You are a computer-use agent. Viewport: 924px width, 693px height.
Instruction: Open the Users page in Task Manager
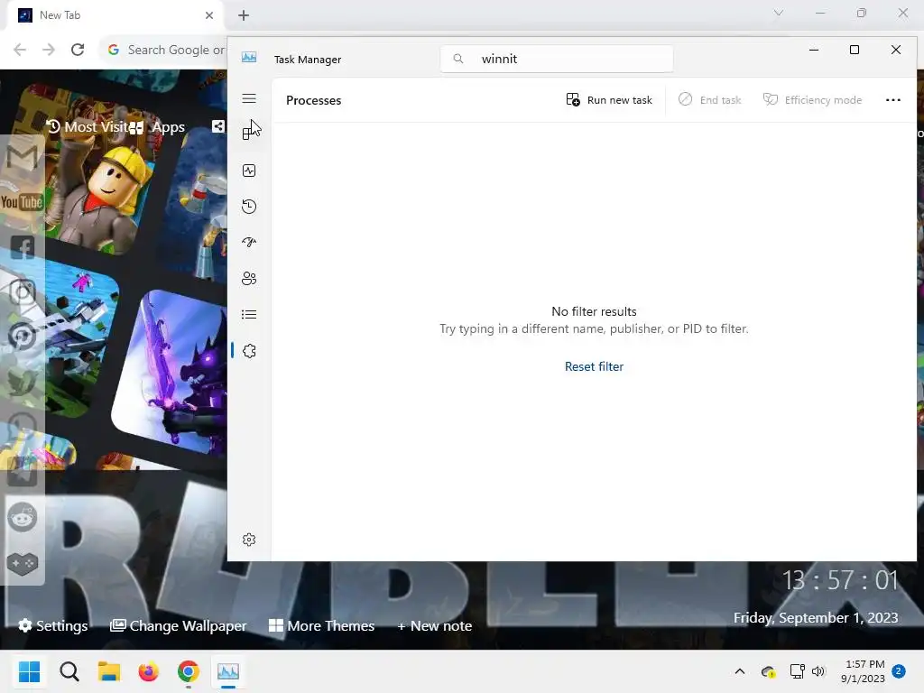tap(249, 279)
